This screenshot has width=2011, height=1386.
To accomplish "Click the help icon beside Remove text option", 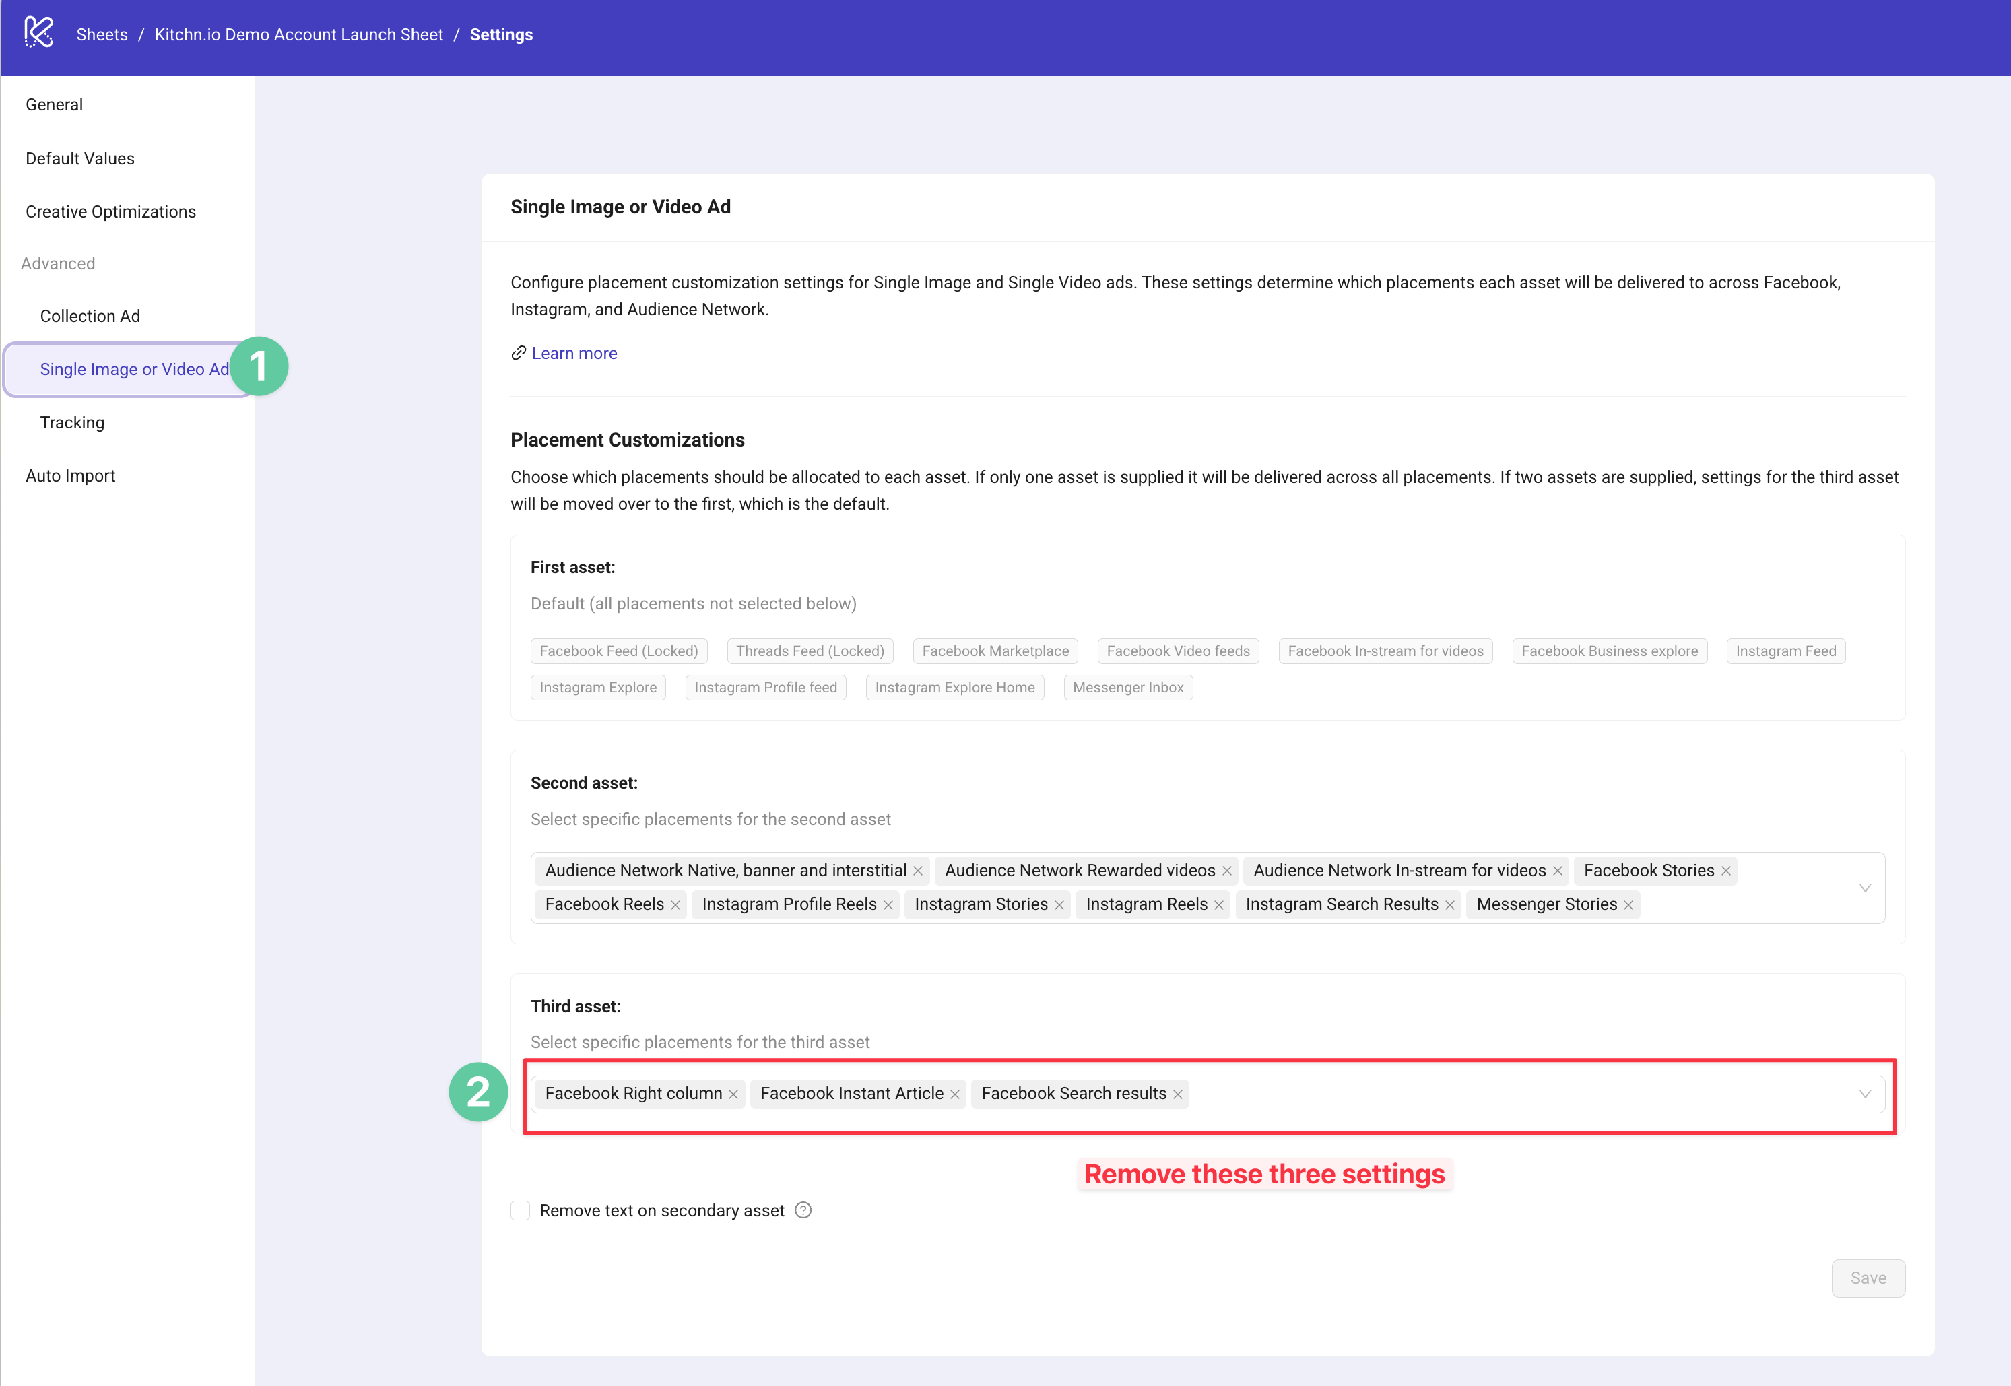I will pyautogui.click(x=803, y=1210).
